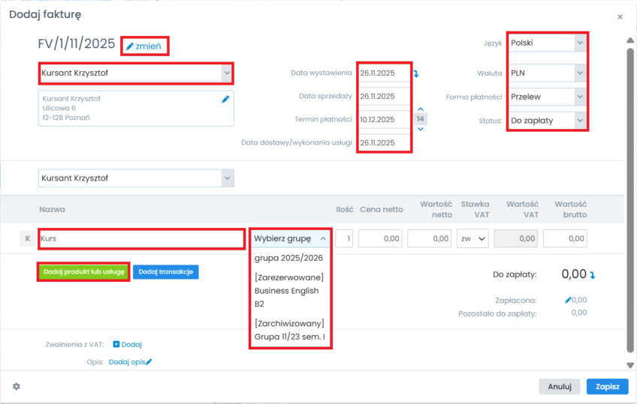Click the pencil icon beside Zapłacono amount
Image resolution: width=637 pixels, height=404 pixels.
tap(568, 300)
